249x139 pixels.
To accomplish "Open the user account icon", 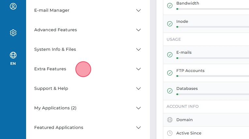I will (x=13, y=6).
